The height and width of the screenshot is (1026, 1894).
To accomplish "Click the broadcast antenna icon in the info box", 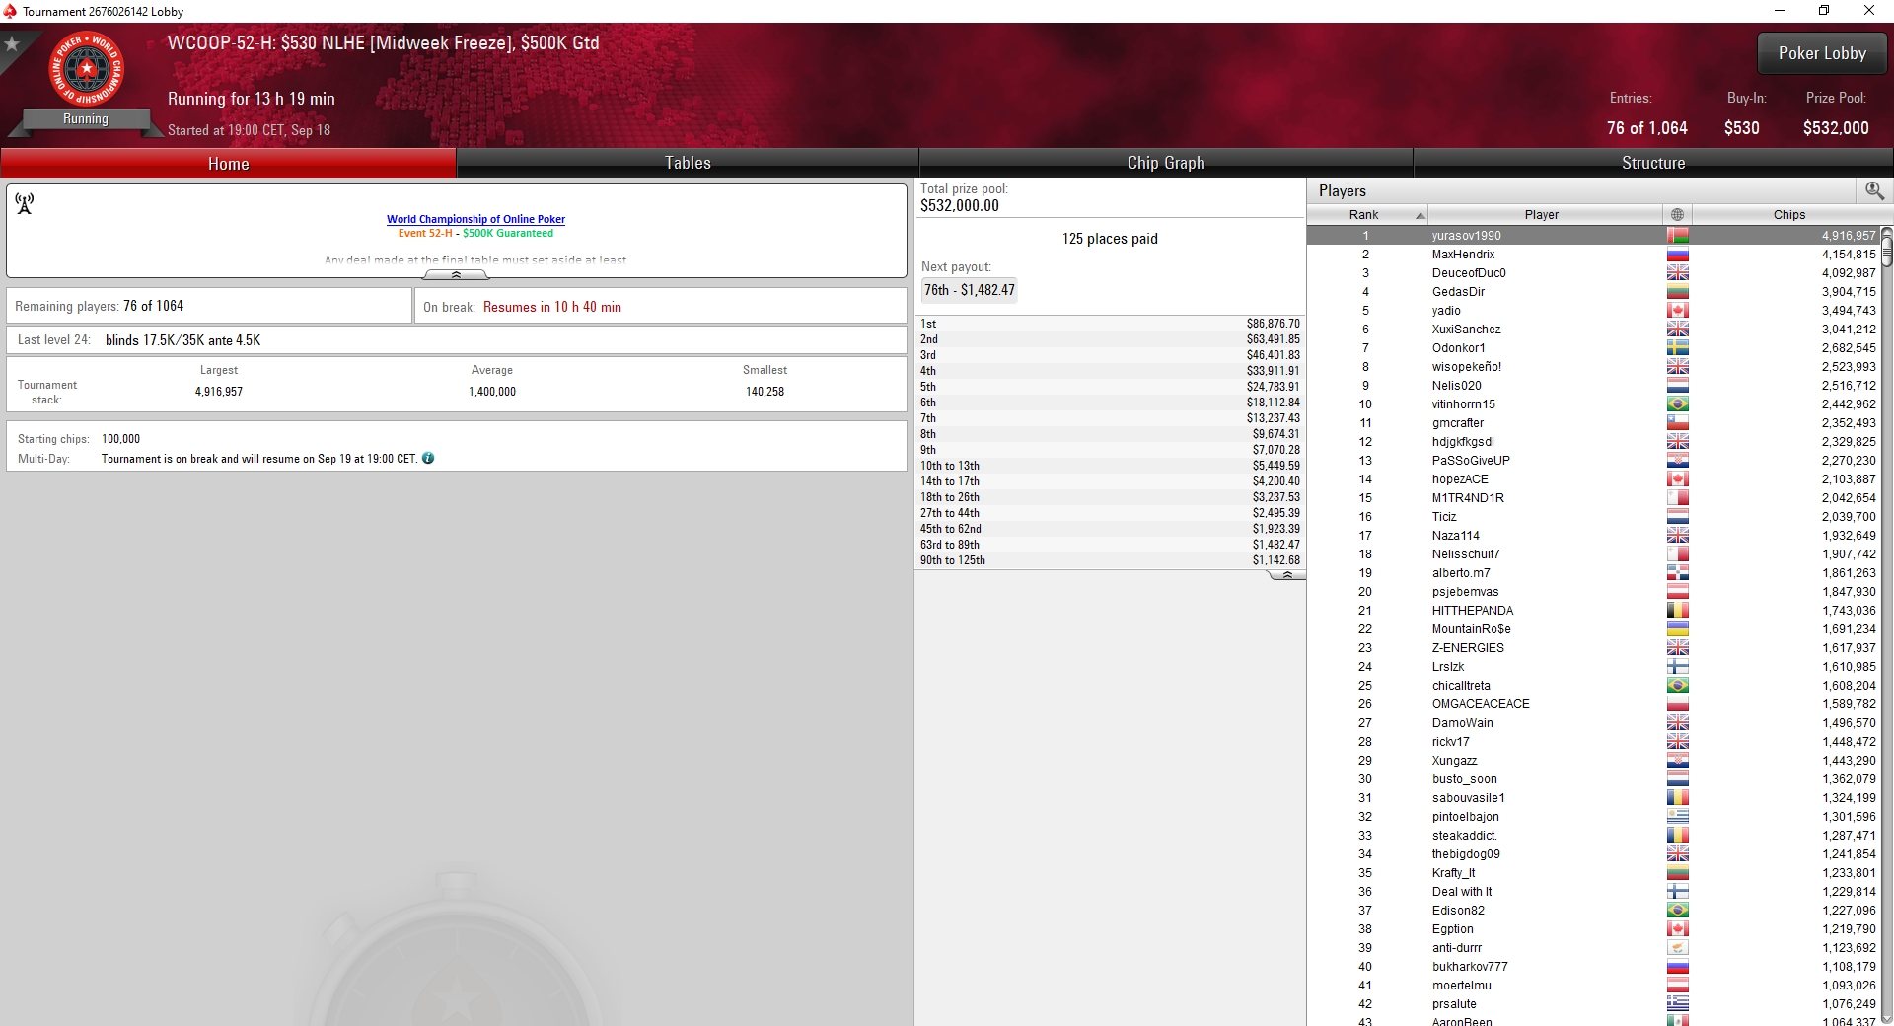I will 25,203.
